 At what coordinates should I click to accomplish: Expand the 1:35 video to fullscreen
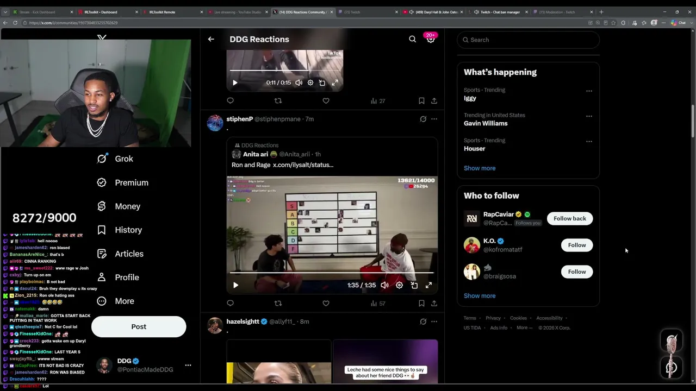point(428,285)
